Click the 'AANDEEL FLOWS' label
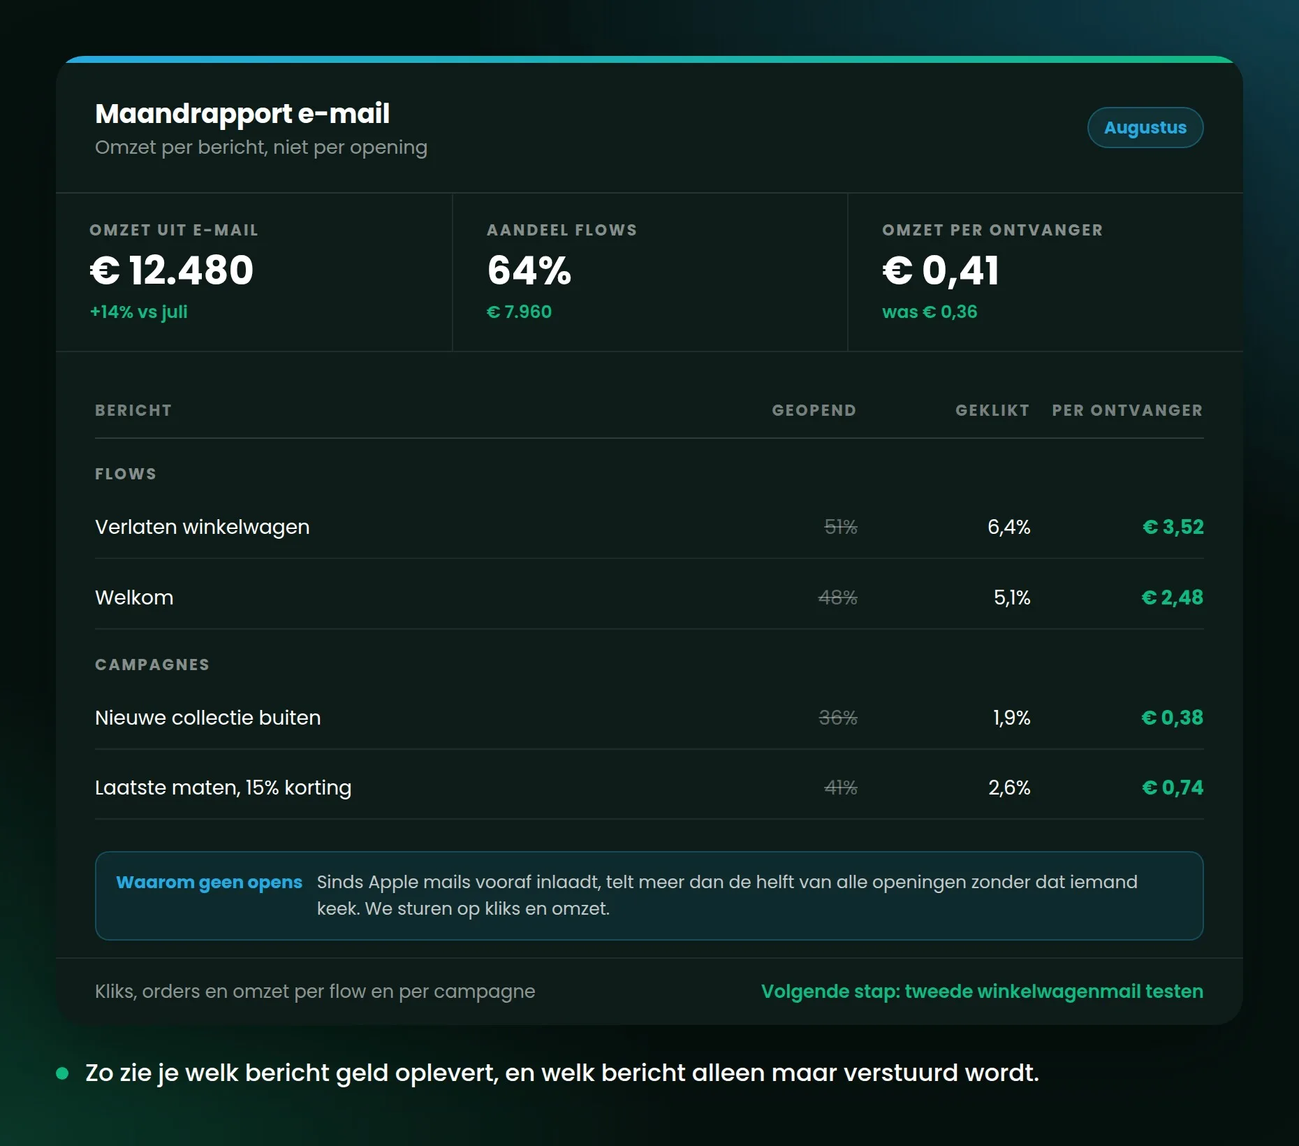 coord(562,230)
